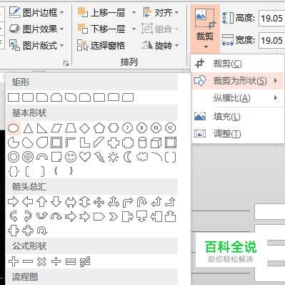Select the parallelogram shape
The height and width of the screenshot is (285, 285).
tap(56, 128)
